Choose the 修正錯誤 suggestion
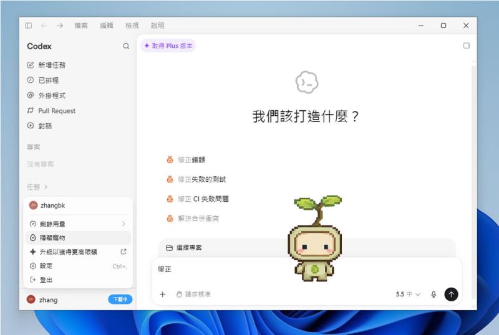 (x=186, y=160)
